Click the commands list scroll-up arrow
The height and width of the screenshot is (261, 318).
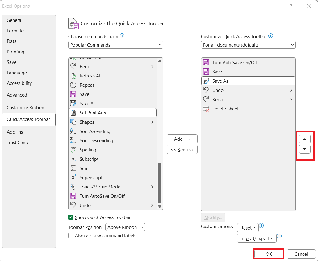(x=160, y=61)
